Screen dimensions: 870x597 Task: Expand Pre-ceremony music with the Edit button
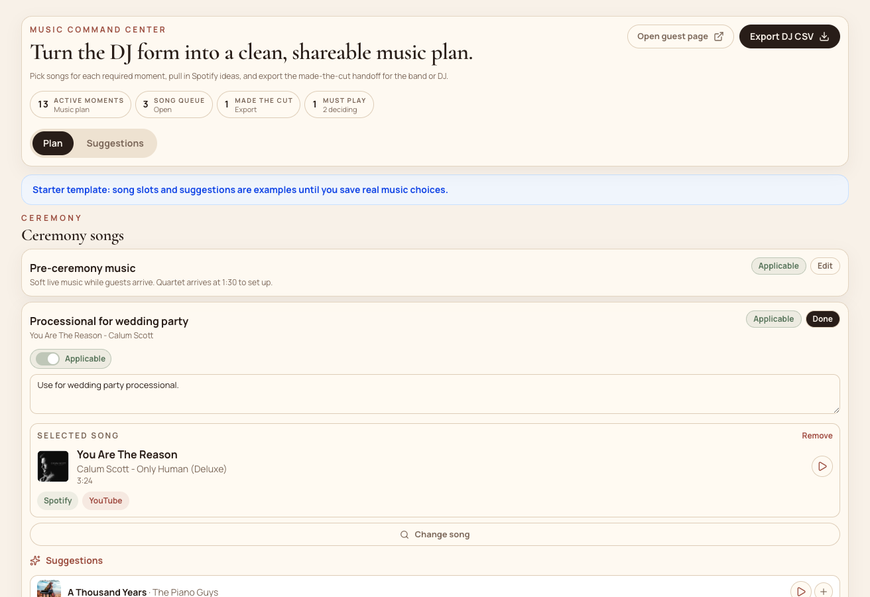(x=825, y=266)
